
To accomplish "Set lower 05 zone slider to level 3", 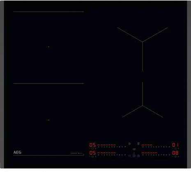I will [x=107, y=155].
